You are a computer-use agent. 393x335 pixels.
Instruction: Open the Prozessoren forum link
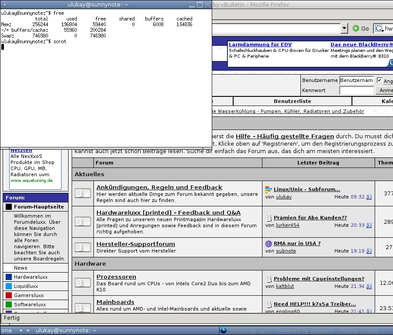coord(116,277)
